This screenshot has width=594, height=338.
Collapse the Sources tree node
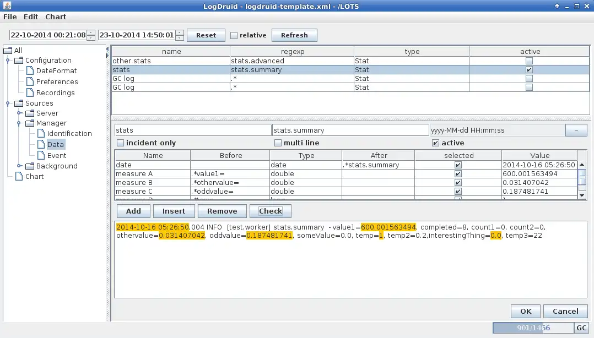coord(8,103)
